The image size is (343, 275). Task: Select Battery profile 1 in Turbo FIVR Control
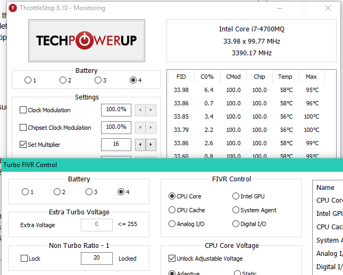coord(25,192)
